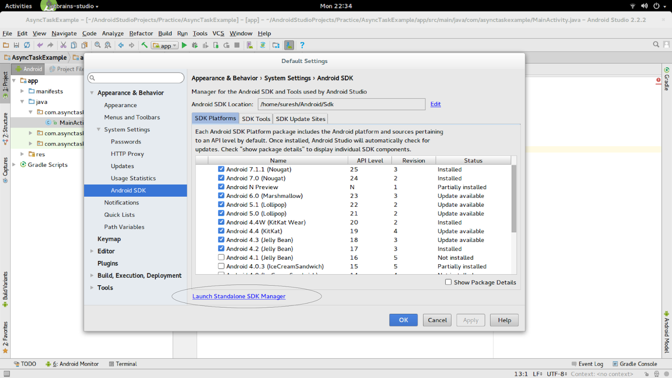Open the app run configuration dropdown

[174, 45]
